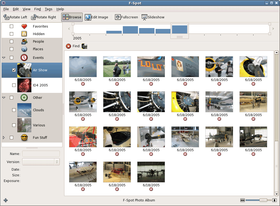Select the LO LO nose art thumbnail
280x206 pixels.
[151, 67]
